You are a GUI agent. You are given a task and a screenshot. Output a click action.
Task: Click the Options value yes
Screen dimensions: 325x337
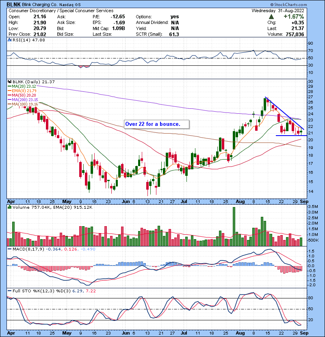coord(174,17)
